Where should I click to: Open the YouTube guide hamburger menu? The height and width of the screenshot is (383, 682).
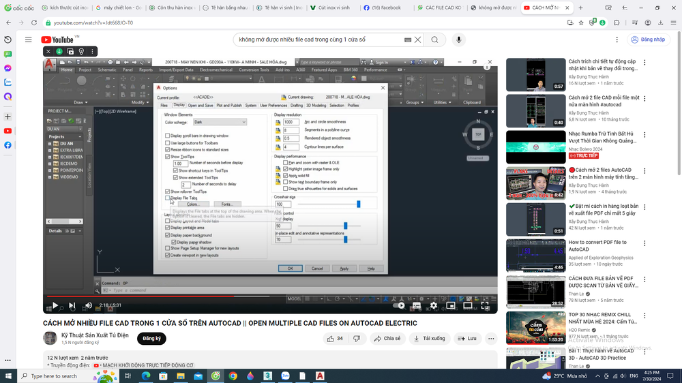point(28,40)
